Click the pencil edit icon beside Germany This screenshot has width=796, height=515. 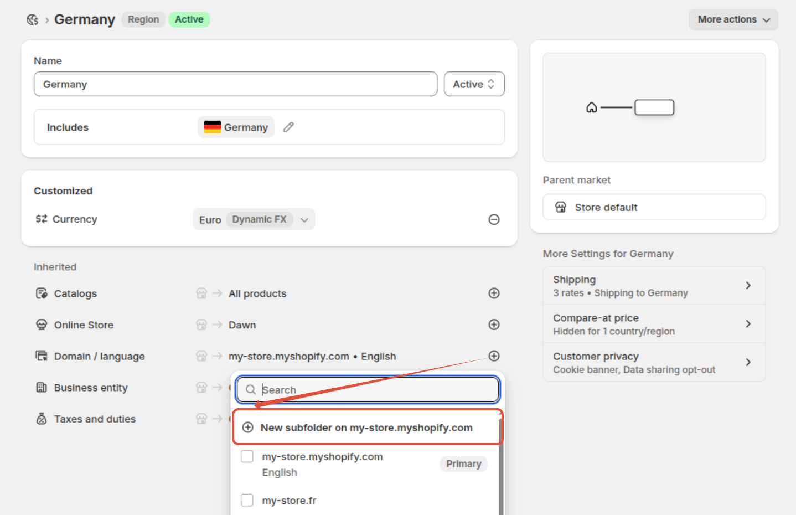click(288, 127)
